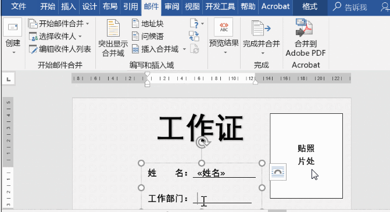This screenshot has height=212, width=390.
Task: Expand the 选择收件人 dropdown arrow
Action: tap(80, 36)
